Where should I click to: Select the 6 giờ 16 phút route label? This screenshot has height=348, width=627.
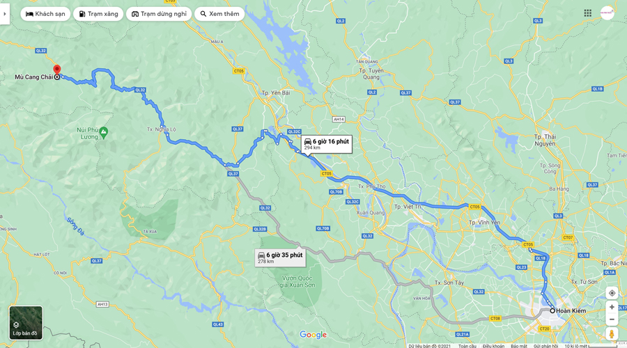327,144
